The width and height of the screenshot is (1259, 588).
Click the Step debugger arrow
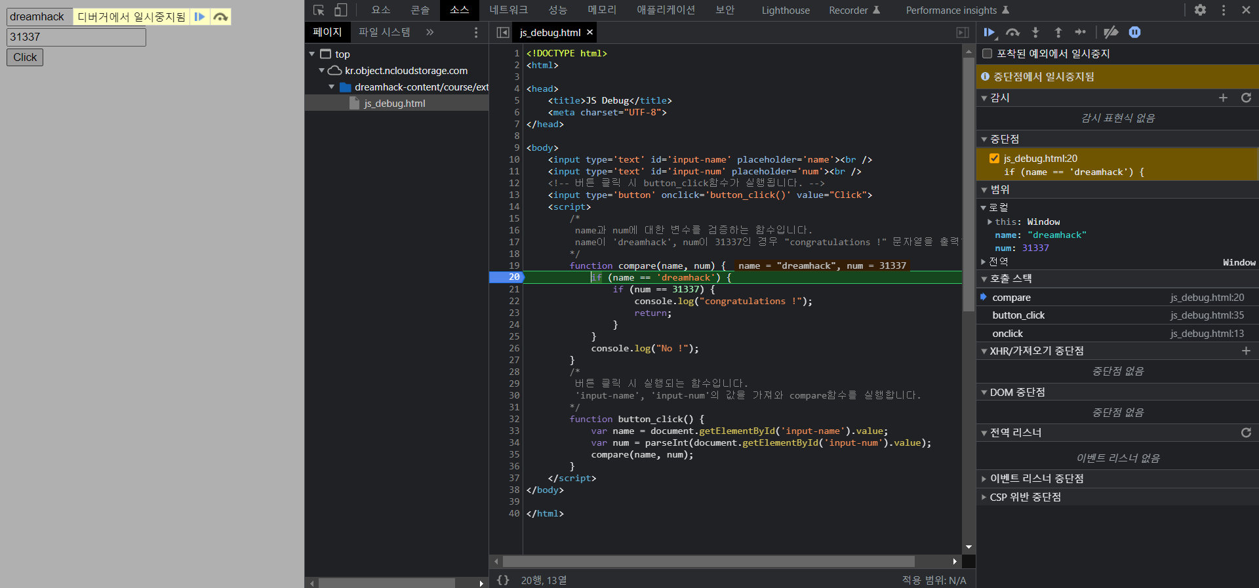pos(1080,32)
